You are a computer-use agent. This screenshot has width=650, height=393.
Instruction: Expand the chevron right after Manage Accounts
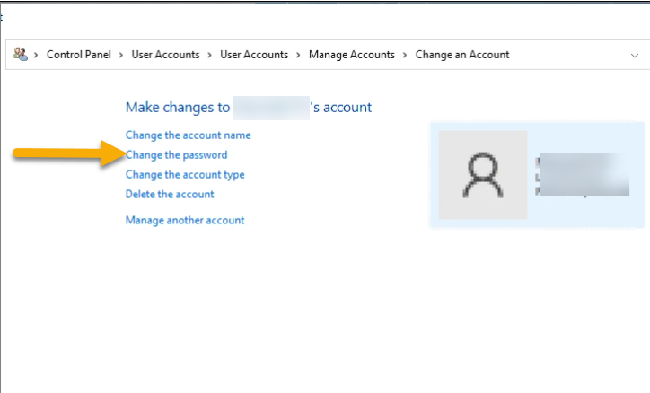(405, 55)
